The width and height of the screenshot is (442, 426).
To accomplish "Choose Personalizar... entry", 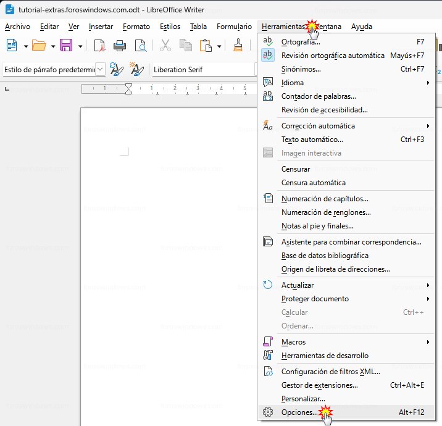I will pyautogui.click(x=346, y=398).
